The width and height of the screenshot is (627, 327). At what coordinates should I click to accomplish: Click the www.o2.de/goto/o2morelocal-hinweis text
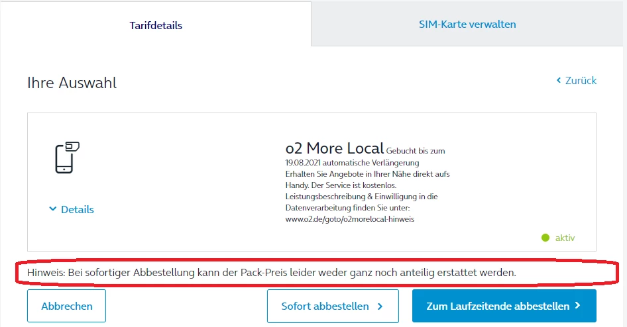click(349, 219)
